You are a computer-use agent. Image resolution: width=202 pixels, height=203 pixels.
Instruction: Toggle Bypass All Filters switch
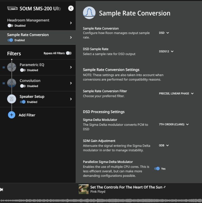(x=69, y=53)
